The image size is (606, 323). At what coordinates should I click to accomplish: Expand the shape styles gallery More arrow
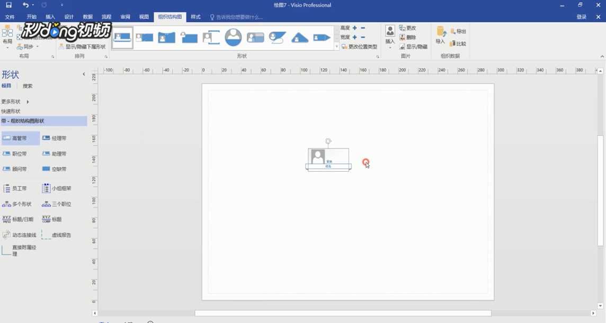[x=336, y=47]
